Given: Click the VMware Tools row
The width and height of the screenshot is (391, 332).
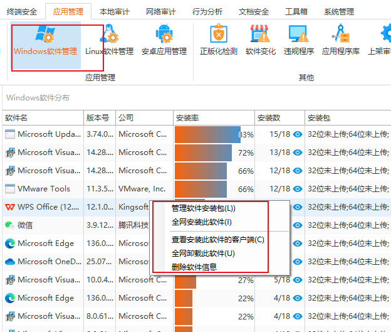Looking at the screenshot, I should (x=44, y=189).
